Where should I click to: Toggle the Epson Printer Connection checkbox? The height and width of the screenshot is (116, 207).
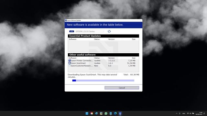point(70,61)
